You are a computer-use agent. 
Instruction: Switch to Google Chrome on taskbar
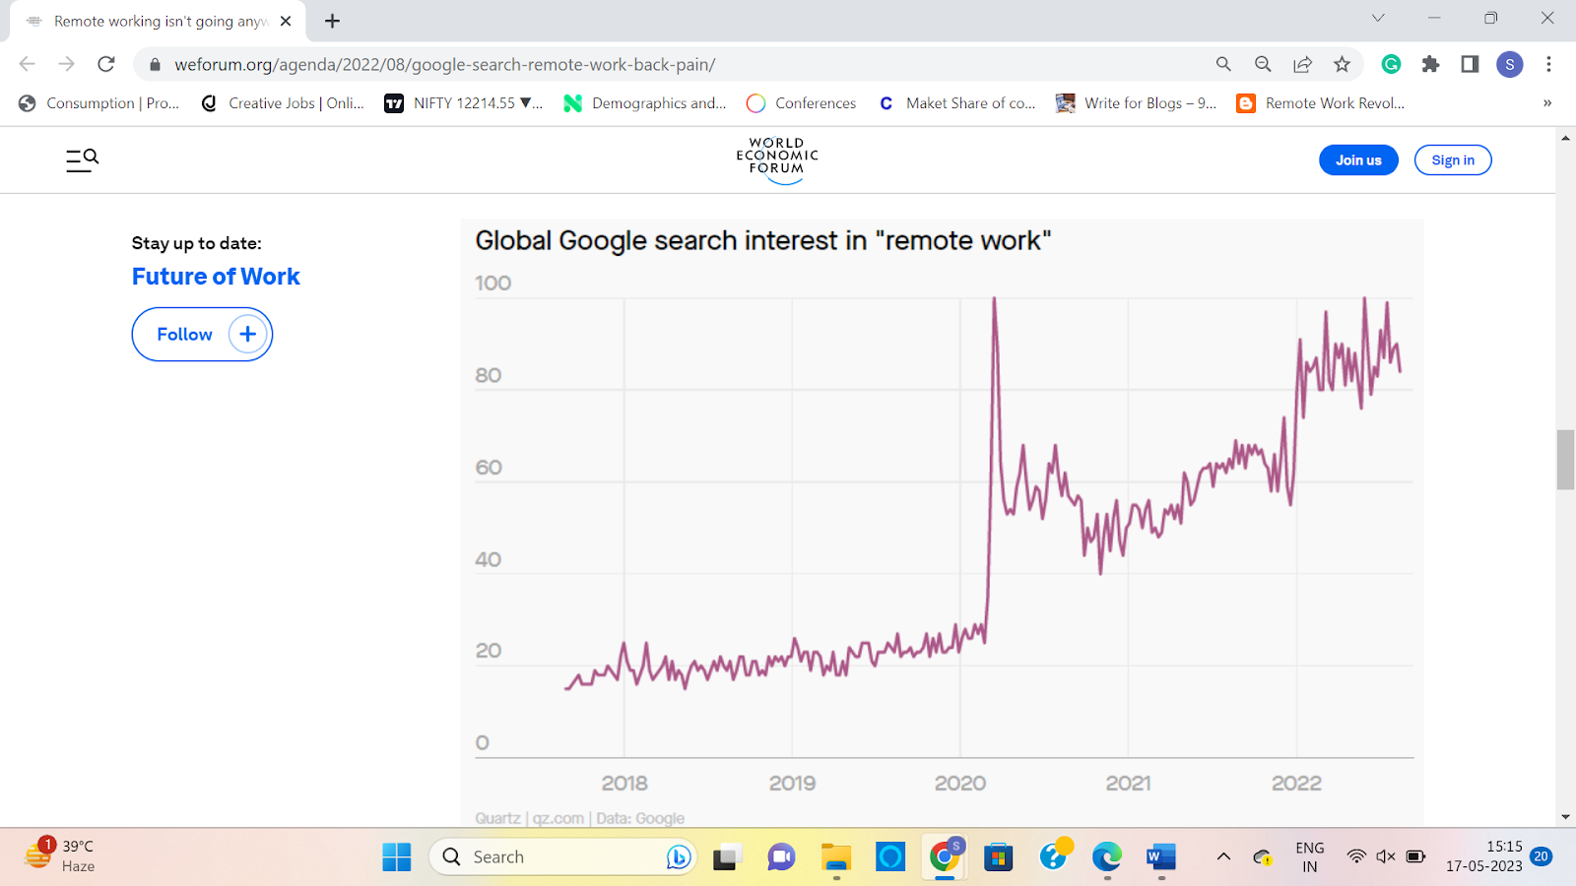pos(945,856)
